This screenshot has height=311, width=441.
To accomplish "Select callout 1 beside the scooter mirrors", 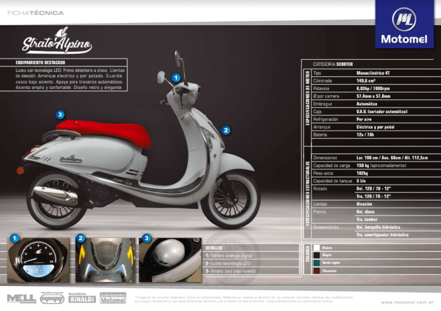I will pos(176,78).
